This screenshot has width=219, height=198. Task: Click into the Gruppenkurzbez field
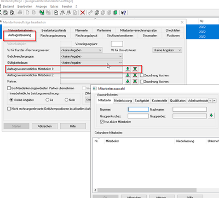coord(138,116)
